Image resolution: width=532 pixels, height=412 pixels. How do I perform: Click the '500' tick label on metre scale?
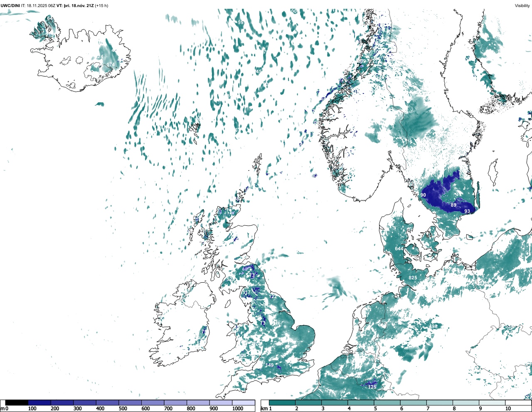(123, 409)
